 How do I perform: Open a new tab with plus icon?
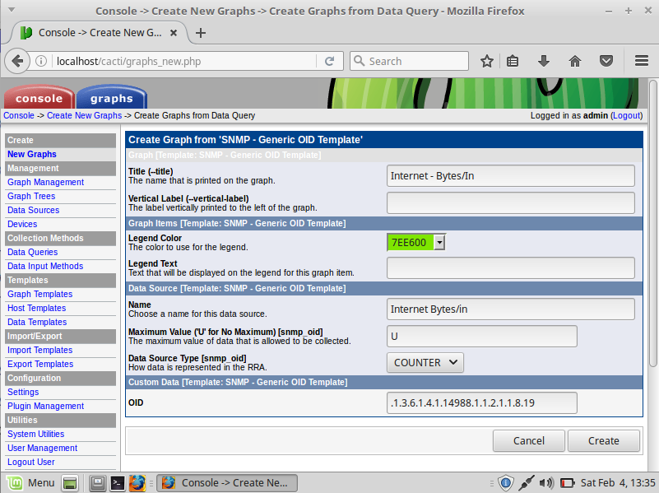coord(201,33)
